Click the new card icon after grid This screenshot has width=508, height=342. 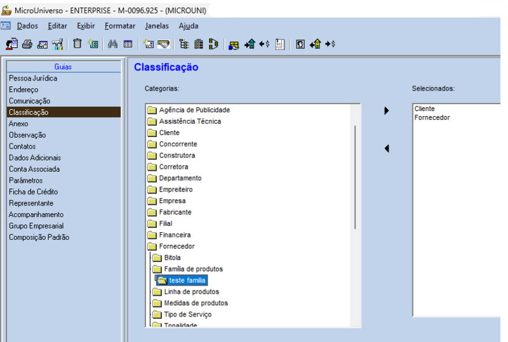coord(149,44)
